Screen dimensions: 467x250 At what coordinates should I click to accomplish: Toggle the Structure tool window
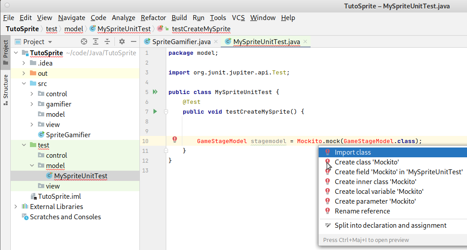(5, 89)
